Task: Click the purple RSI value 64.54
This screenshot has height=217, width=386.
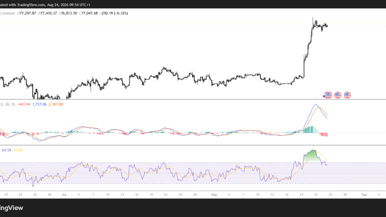Action: (7, 150)
